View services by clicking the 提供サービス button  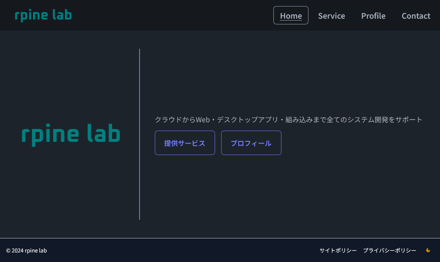click(x=185, y=143)
